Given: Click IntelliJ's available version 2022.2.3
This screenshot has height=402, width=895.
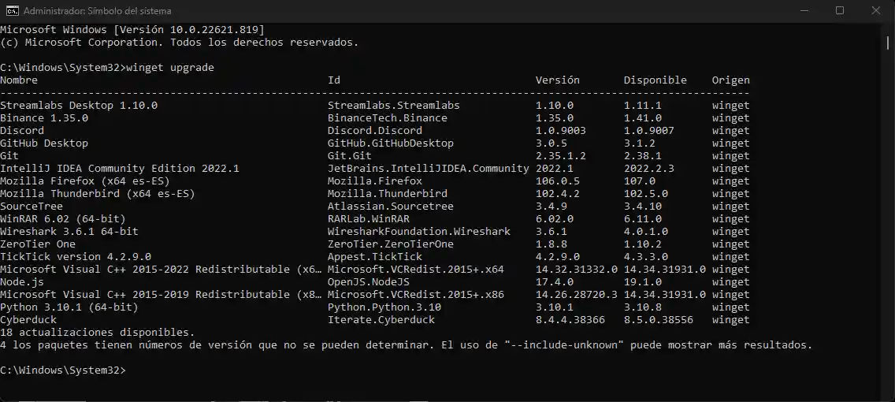Looking at the screenshot, I should click(649, 169).
